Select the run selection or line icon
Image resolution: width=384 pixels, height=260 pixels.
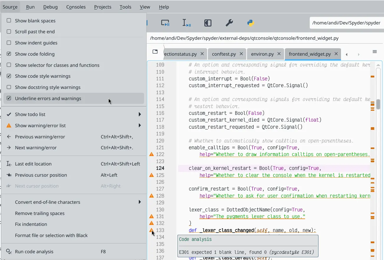pos(186,23)
